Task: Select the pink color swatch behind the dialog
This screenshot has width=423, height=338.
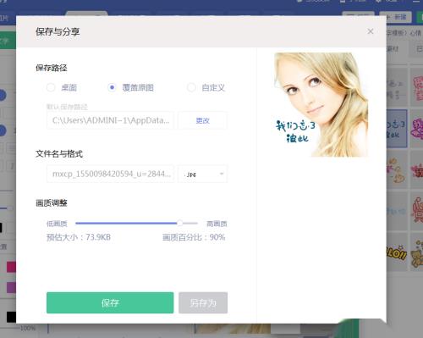Action: pos(11,267)
